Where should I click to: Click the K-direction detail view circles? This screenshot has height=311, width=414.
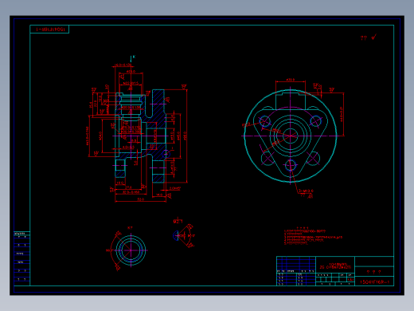131,250
